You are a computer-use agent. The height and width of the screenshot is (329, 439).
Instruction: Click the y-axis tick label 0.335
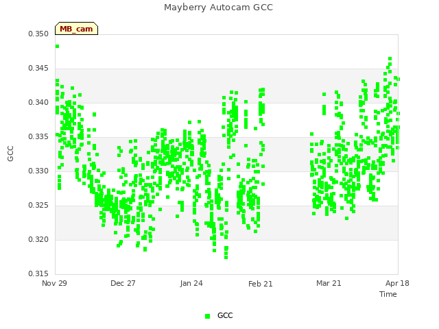38,137
